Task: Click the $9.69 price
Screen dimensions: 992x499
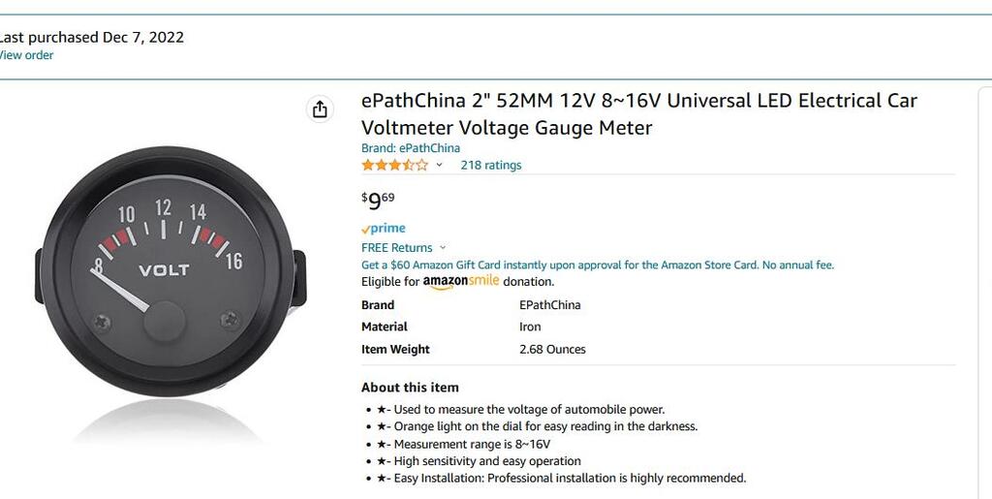Action: coord(378,201)
